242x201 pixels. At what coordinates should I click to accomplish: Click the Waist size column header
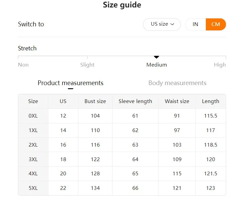(x=177, y=101)
